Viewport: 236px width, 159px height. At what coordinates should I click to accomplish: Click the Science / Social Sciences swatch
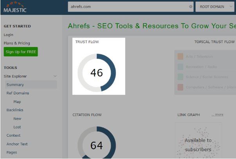180,77
